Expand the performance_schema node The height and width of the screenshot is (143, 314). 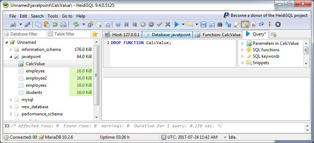(x=11, y=114)
